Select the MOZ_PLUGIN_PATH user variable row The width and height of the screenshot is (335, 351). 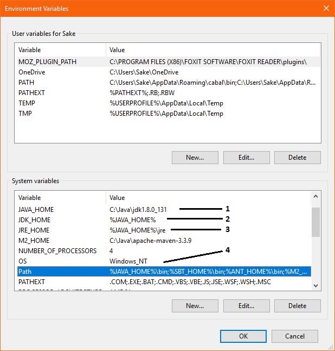click(x=169, y=62)
